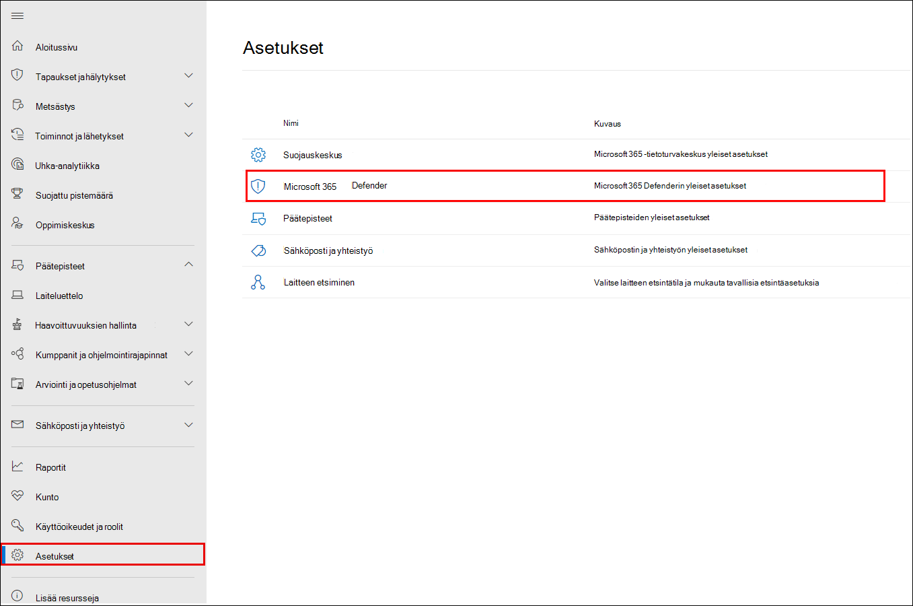Click the Käyttöoikeudet ja roolit key icon
Screen dimensions: 913x606
(x=17, y=525)
